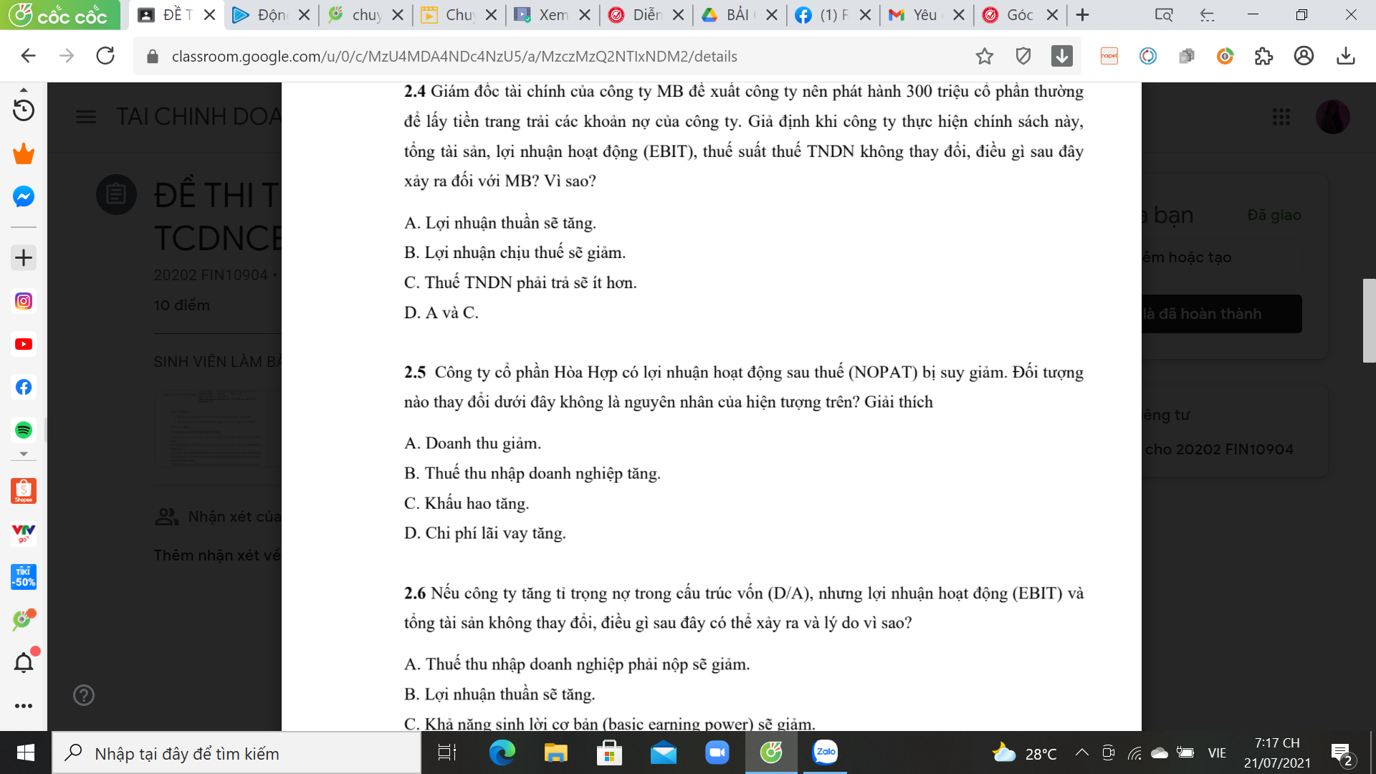Open the browser profile account icon
Viewport: 1376px width, 774px height.
point(1304,56)
